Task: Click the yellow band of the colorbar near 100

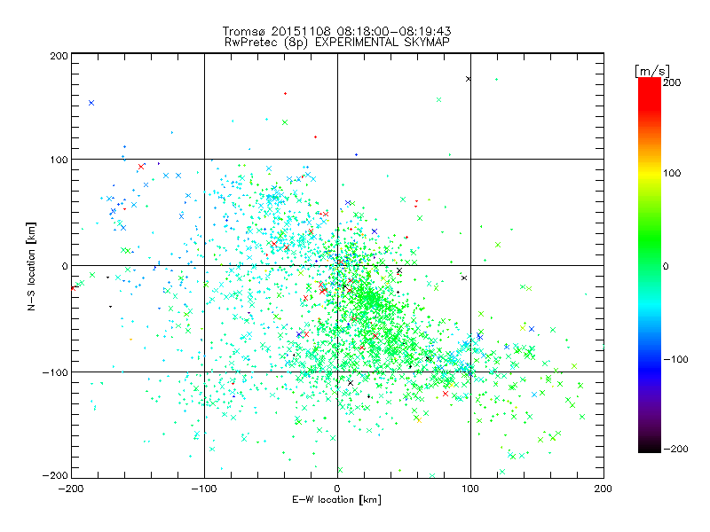Action: (650, 173)
